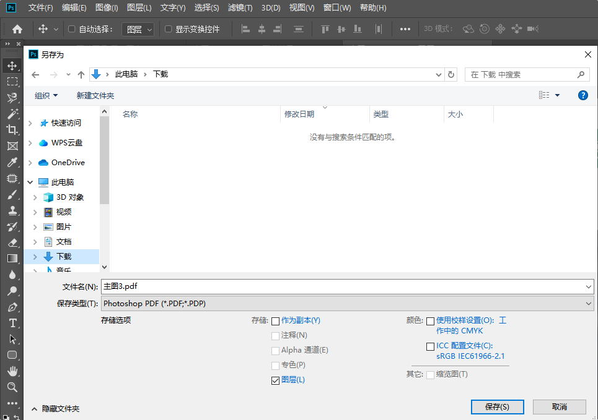Viewport: 598px width, 420px height.
Task: Open the 图层 auto-select dropdown
Action: 138,29
